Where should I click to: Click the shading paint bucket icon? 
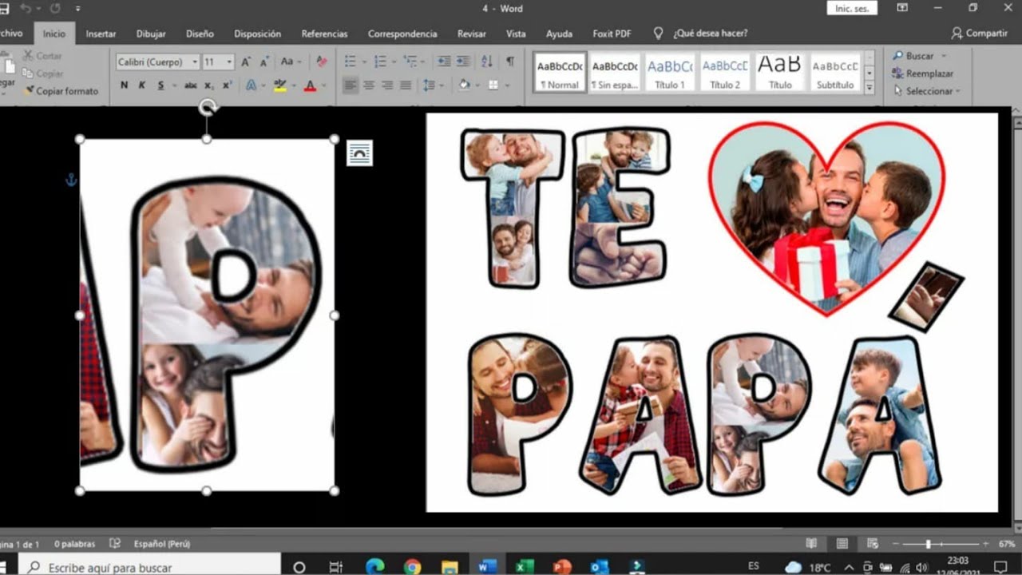pos(464,85)
